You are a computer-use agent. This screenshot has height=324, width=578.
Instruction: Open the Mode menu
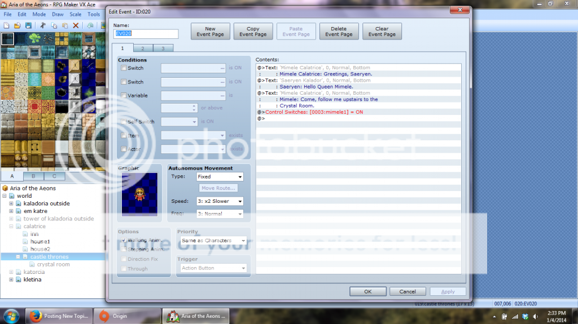[39, 14]
